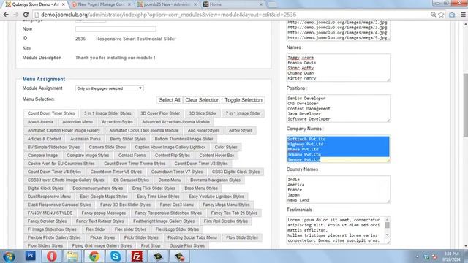Click the browser back arrow

point(6,15)
